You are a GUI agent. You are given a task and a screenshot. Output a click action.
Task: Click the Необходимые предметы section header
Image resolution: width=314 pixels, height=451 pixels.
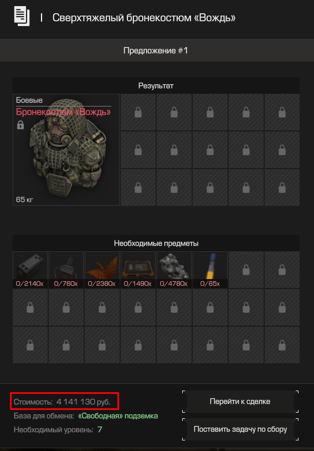tap(156, 243)
